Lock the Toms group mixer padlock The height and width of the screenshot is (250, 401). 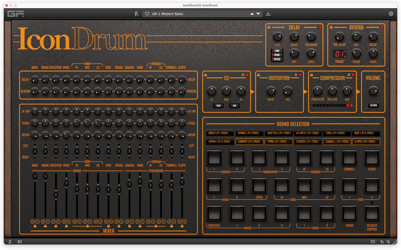point(88,226)
